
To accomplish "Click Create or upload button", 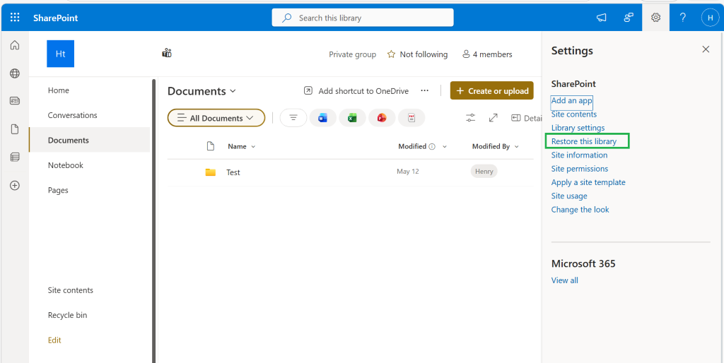I will [492, 91].
